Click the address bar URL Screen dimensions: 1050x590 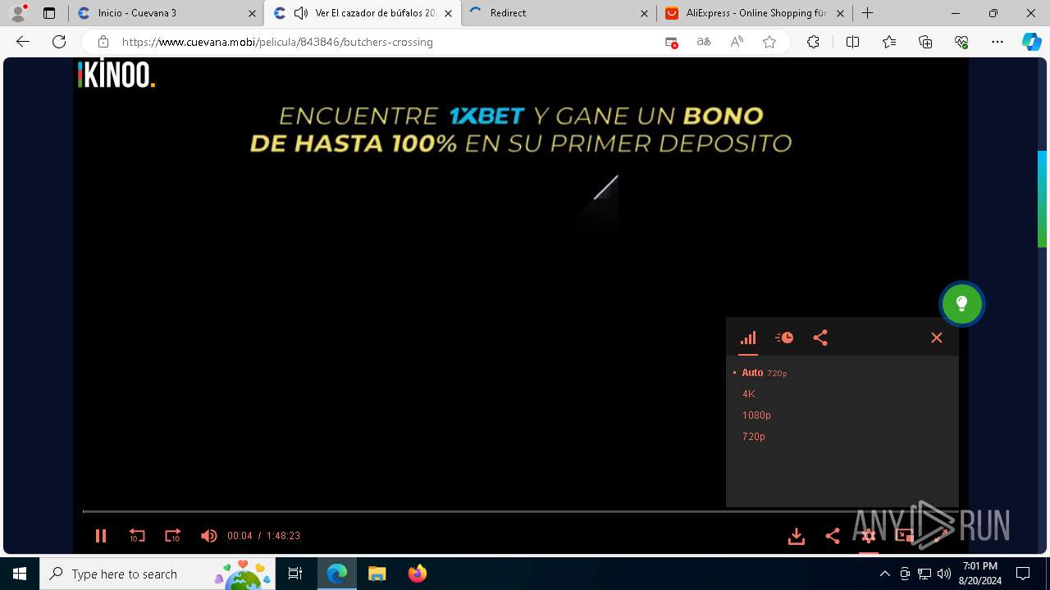pos(277,42)
